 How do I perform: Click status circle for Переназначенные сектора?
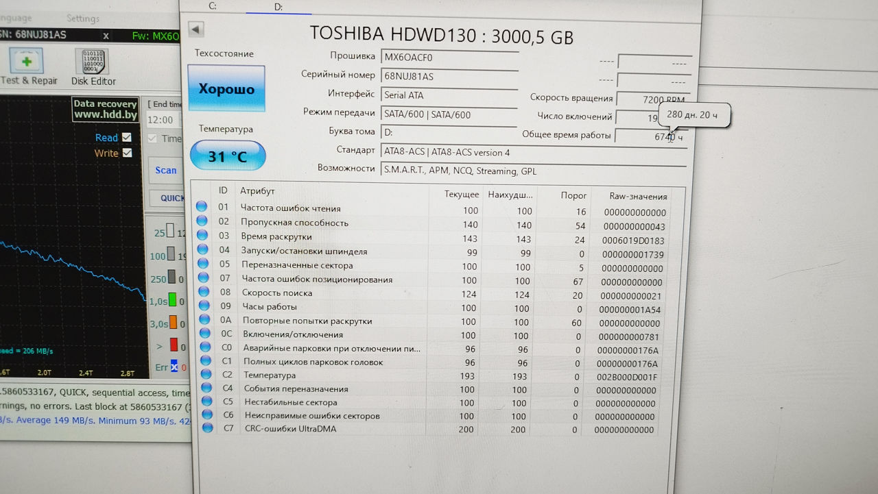[202, 264]
